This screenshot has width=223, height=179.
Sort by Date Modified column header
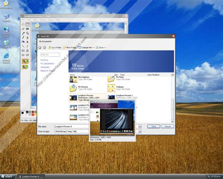pos(153,75)
